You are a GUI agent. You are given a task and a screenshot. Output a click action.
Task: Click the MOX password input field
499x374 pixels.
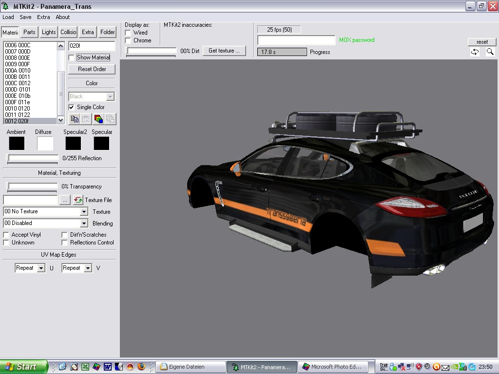(296, 40)
